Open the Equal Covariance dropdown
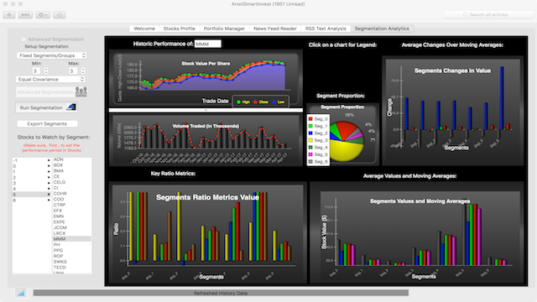This screenshot has width=537, height=302. 50,79
